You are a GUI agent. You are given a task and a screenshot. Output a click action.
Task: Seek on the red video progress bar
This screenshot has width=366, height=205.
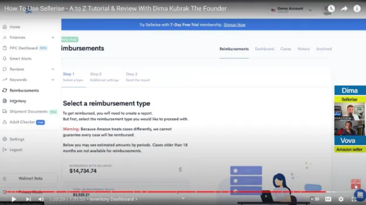166,192
